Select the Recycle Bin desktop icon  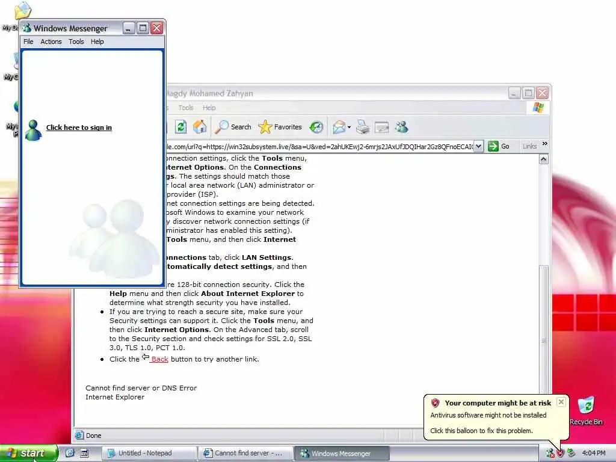586,410
